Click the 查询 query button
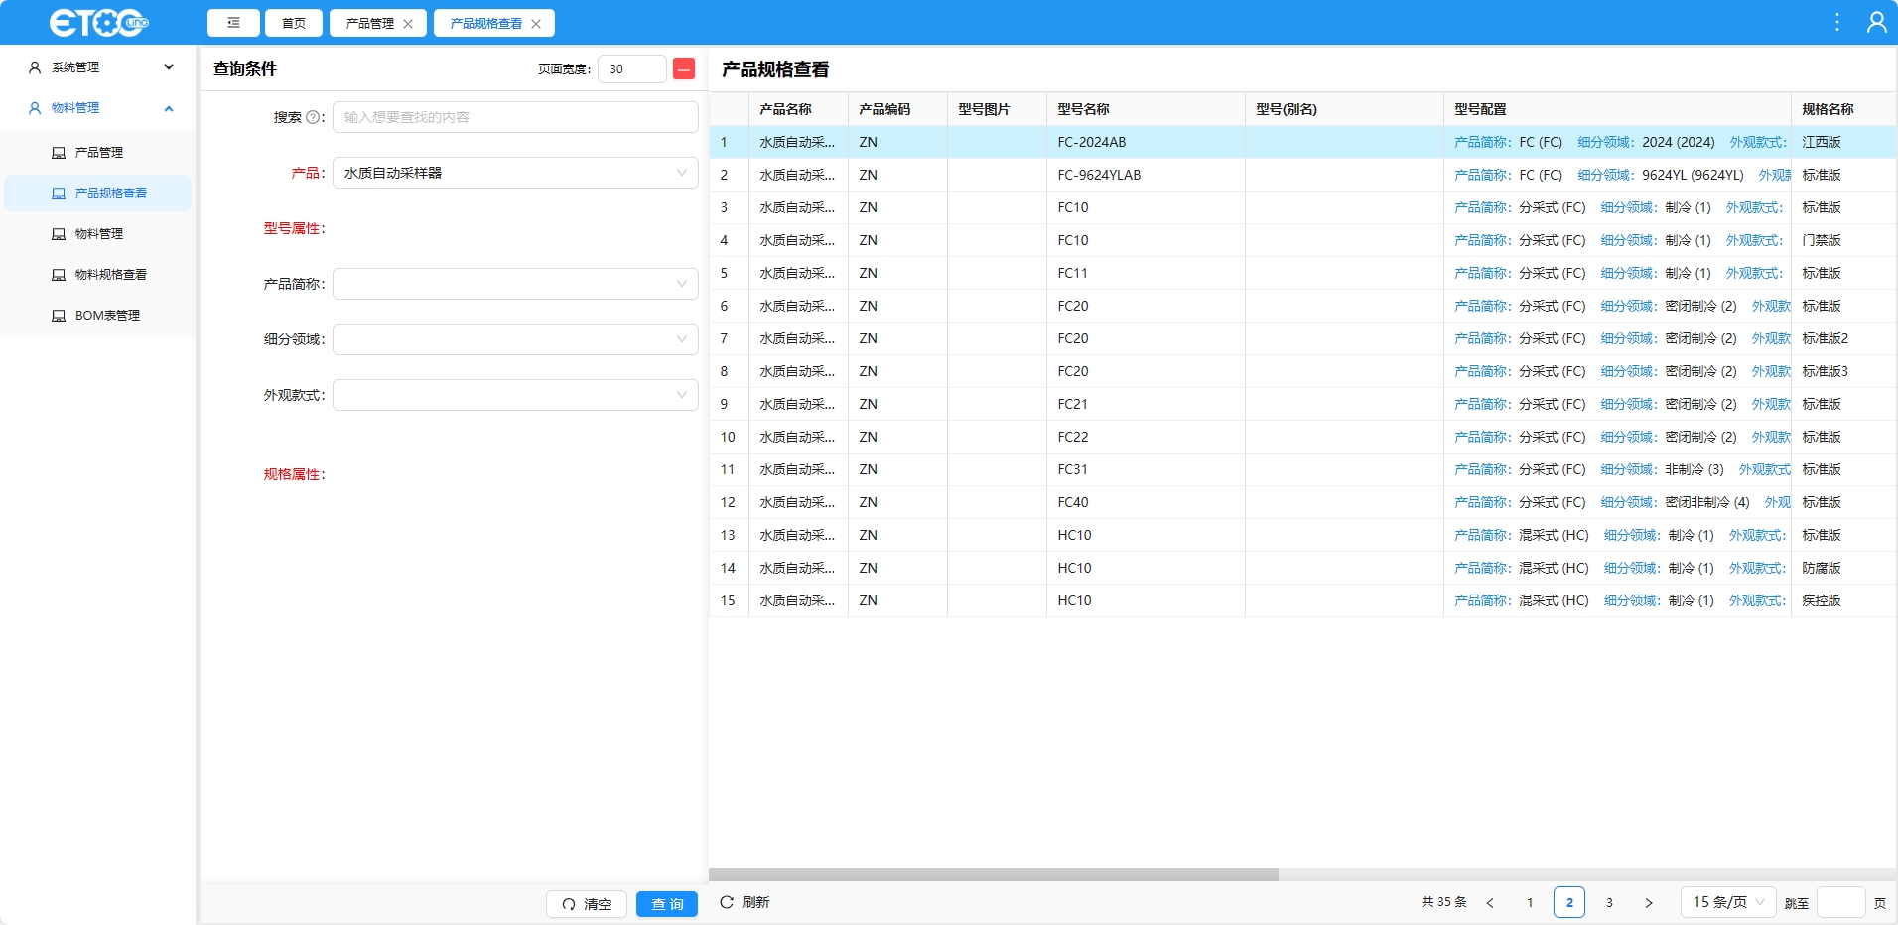This screenshot has width=1898, height=925. [667, 904]
